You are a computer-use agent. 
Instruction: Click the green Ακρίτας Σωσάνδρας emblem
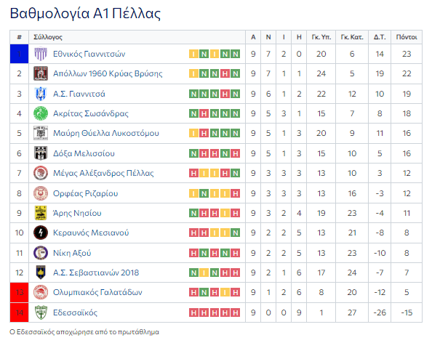[x=41, y=113]
